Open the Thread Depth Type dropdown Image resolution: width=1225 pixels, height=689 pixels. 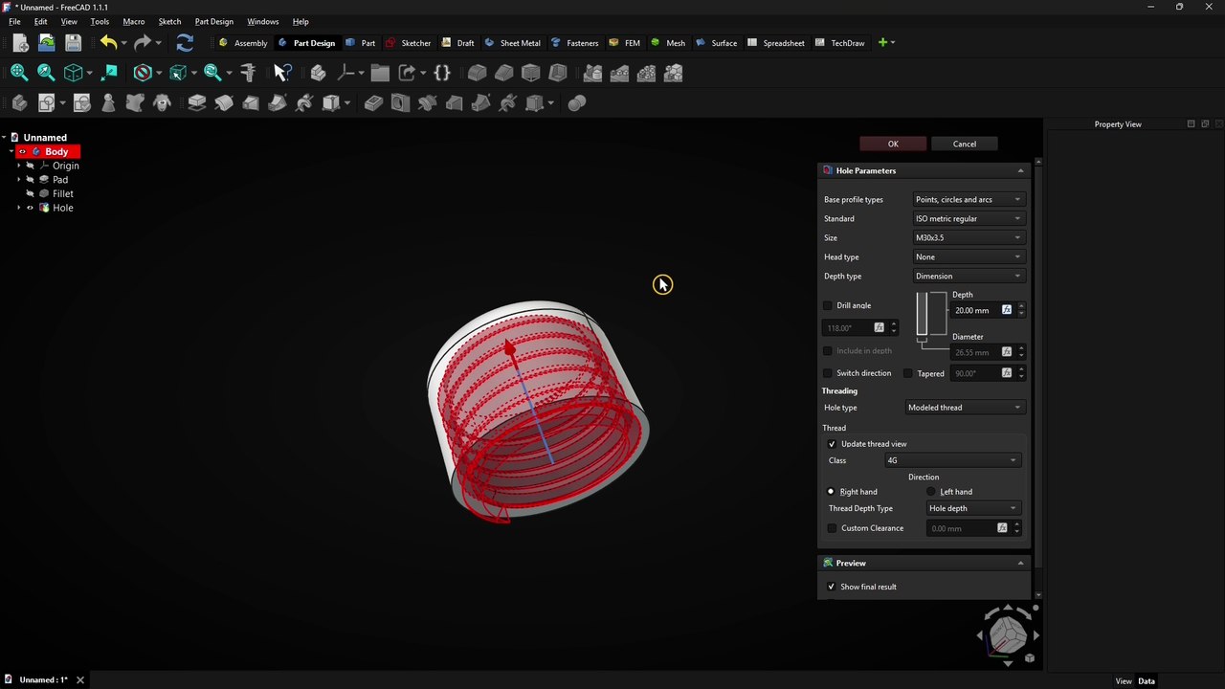pos(973,508)
